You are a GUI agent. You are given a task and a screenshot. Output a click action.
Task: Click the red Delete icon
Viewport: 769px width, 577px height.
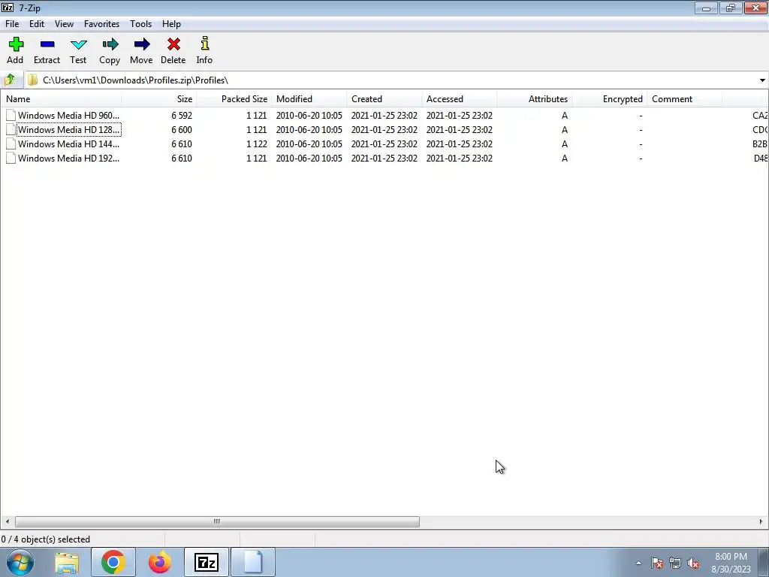173,44
